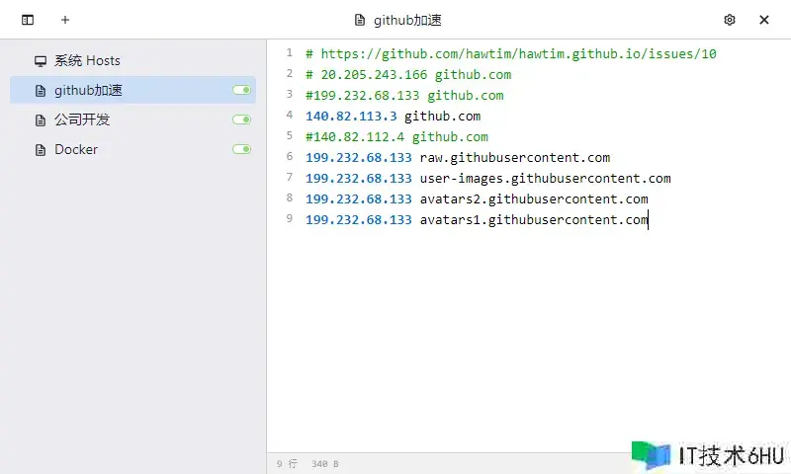The height and width of the screenshot is (474, 791).
Task: Click the file icon beside github加速
Action: pos(41,91)
